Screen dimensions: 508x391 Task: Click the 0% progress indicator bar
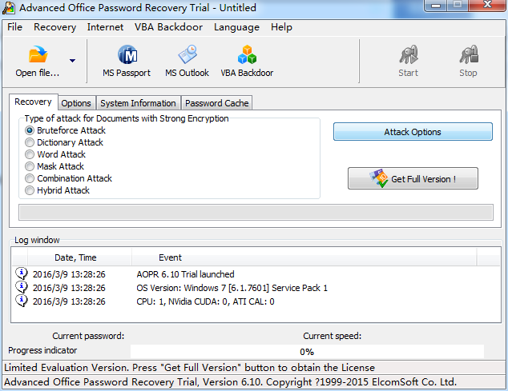pos(307,352)
